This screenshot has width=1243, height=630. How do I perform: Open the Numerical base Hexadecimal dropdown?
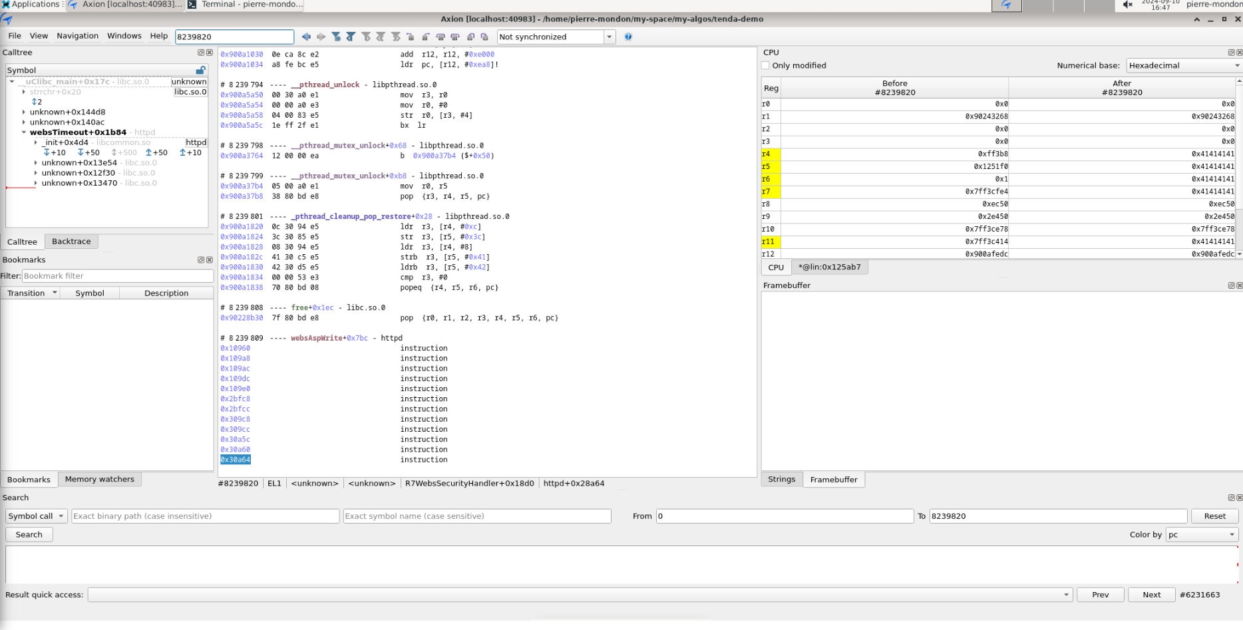(x=1183, y=65)
